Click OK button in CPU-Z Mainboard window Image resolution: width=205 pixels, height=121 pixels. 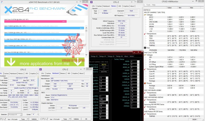86,119
